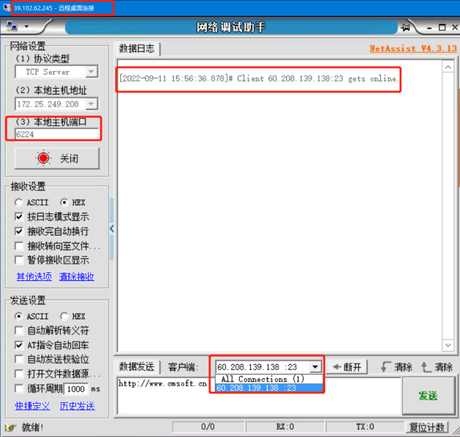This screenshot has height=437, width=460.
Task: Open the NetAssist V4.3.13 link
Action: coord(413,48)
